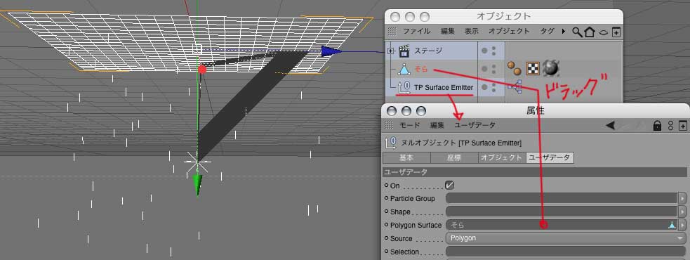
Task: Switch to the 座標 tab
Action: [454, 158]
